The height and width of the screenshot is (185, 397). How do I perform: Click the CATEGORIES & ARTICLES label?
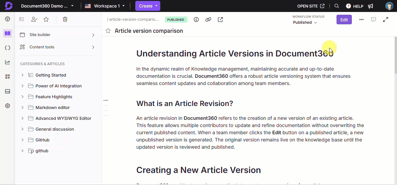[x=42, y=64]
